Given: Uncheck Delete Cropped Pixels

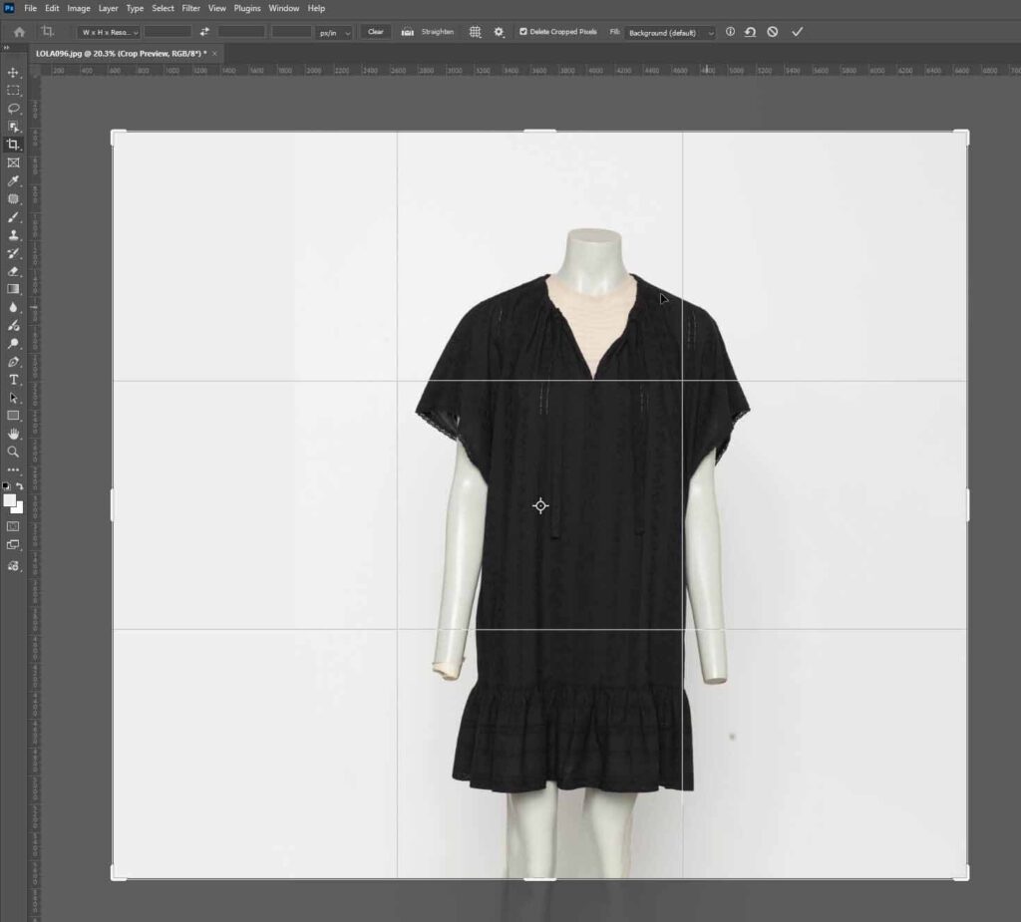Looking at the screenshot, I should pyautogui.click(x=523, y=32).
